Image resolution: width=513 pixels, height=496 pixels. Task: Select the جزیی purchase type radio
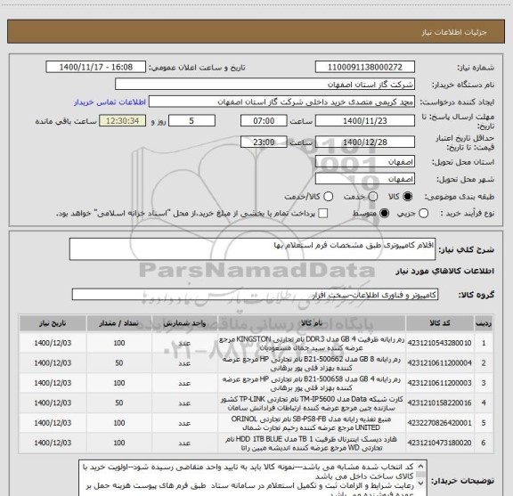[x=423, y=214]
